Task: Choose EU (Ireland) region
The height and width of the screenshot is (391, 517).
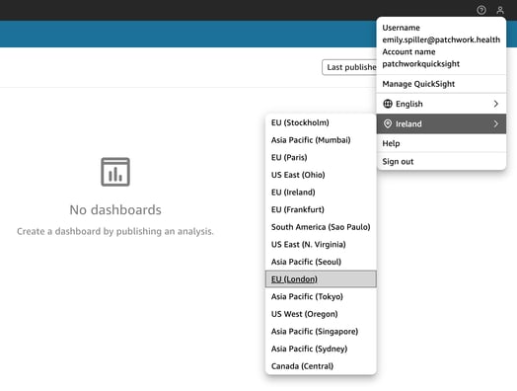Action: pos(321,193)
